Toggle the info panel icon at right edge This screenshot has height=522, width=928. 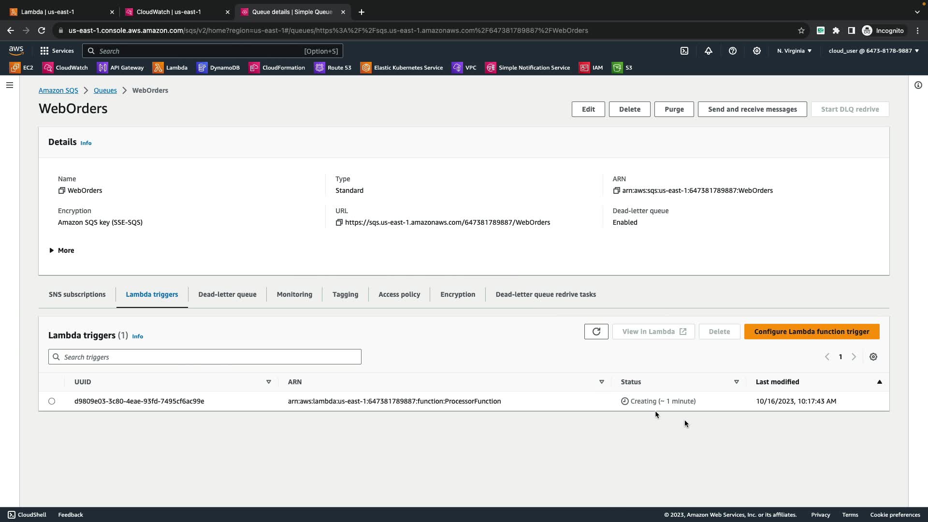pos(918,85)
